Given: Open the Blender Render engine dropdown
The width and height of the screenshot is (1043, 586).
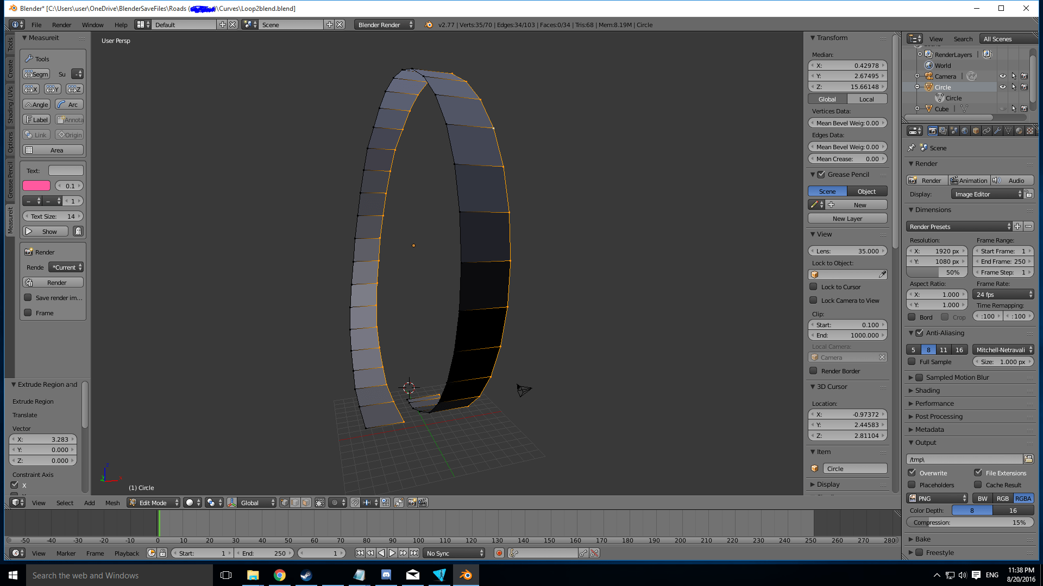Looking at the screenshot, I should pos(383,24).
